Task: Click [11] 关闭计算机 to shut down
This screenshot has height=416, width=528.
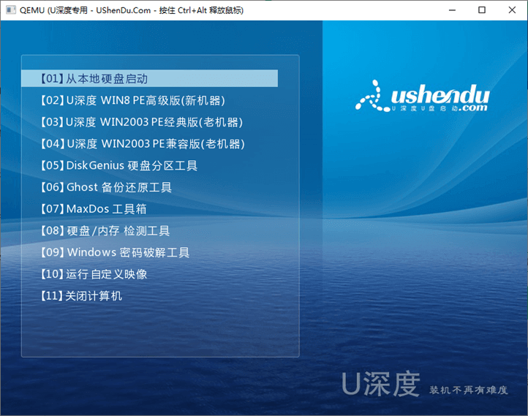Action: (81, 296)
